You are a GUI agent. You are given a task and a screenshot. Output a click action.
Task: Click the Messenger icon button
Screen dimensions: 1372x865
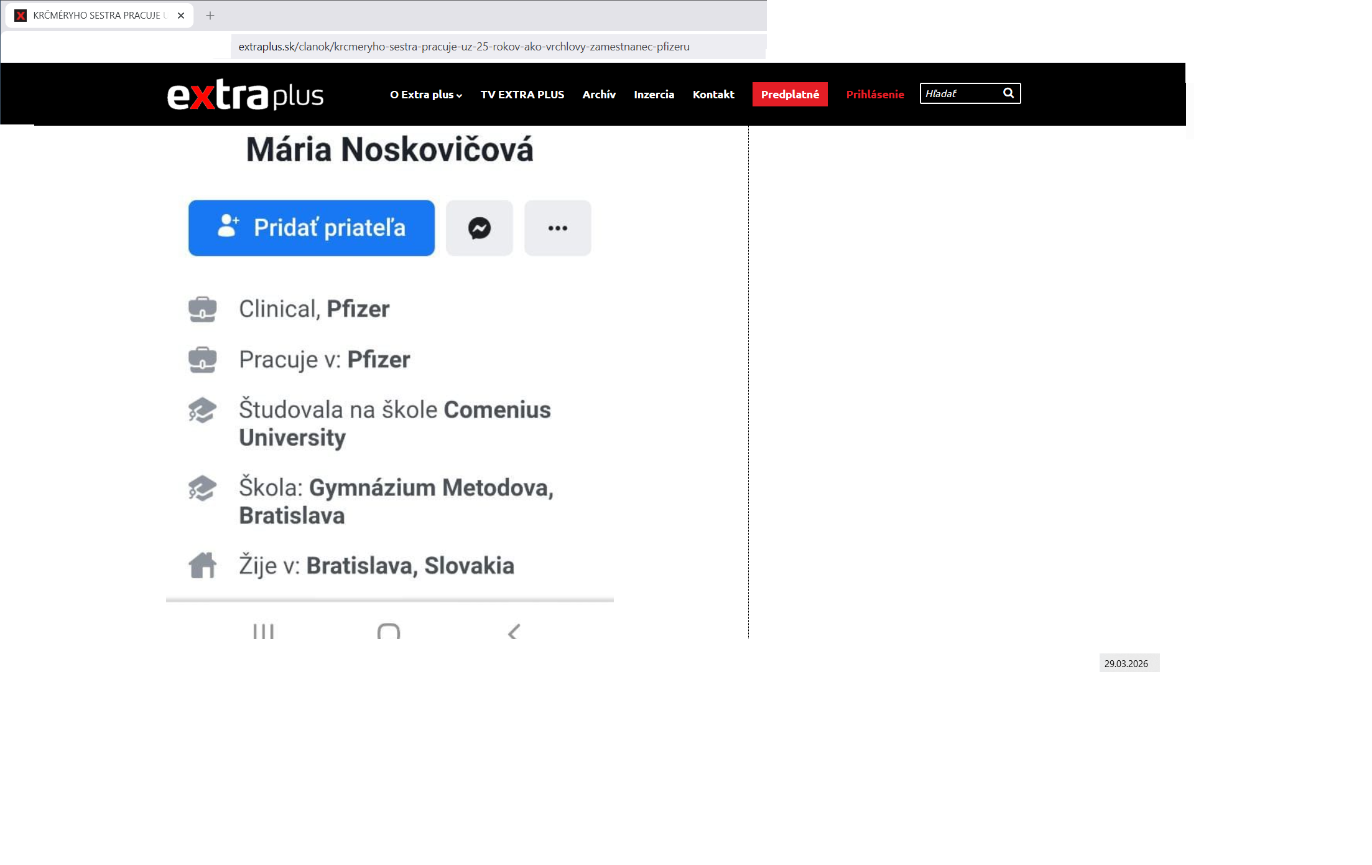[479, 228]
